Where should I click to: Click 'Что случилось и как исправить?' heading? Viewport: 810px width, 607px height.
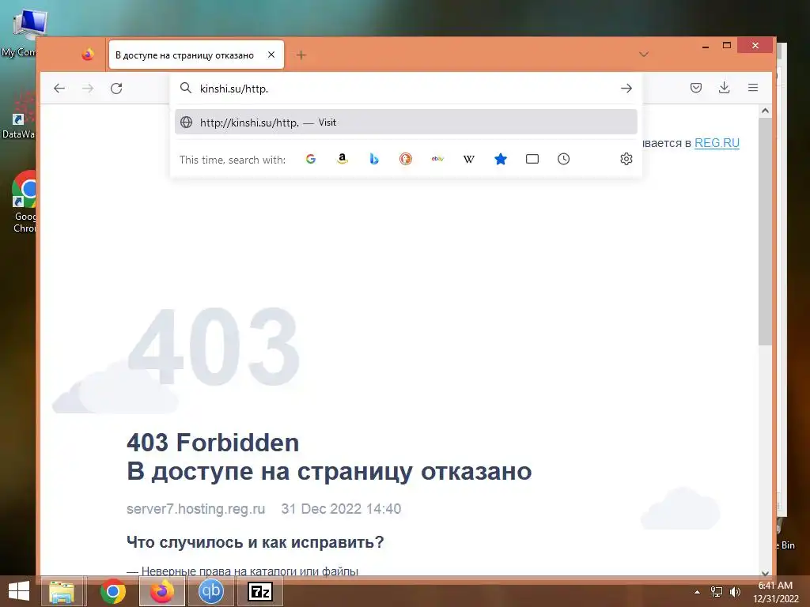click(255, 542)
